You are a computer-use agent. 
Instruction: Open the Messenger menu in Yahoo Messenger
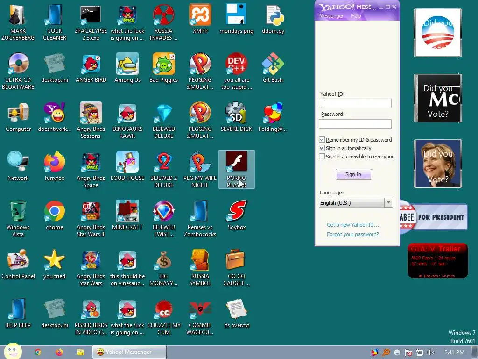click(331, 16)
